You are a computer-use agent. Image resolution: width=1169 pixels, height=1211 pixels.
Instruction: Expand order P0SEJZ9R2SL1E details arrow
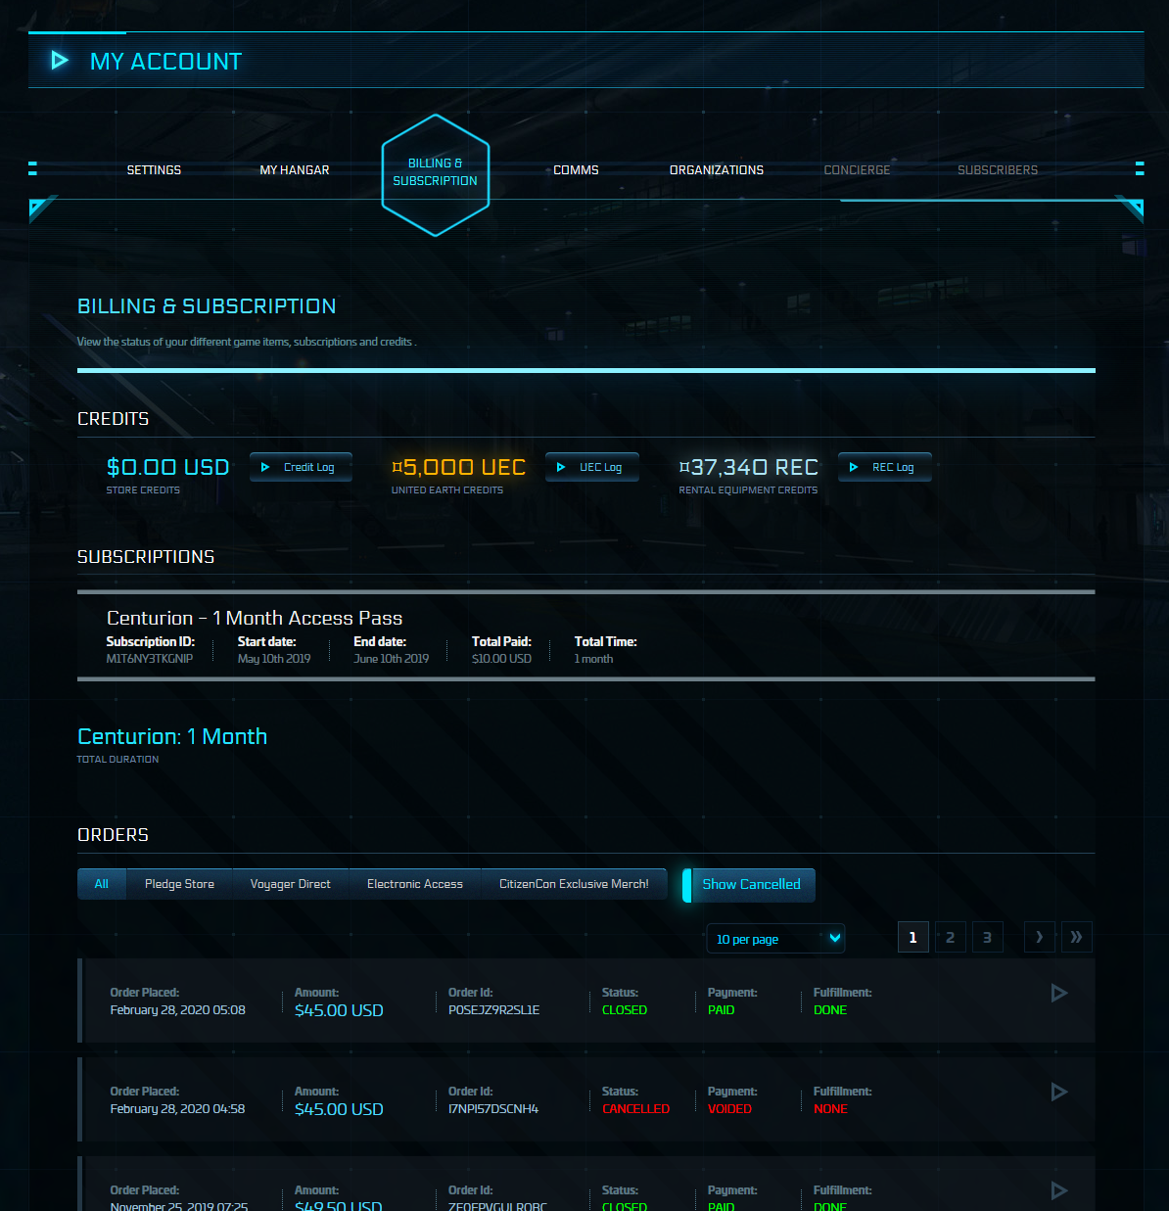tap(1058, 993)
